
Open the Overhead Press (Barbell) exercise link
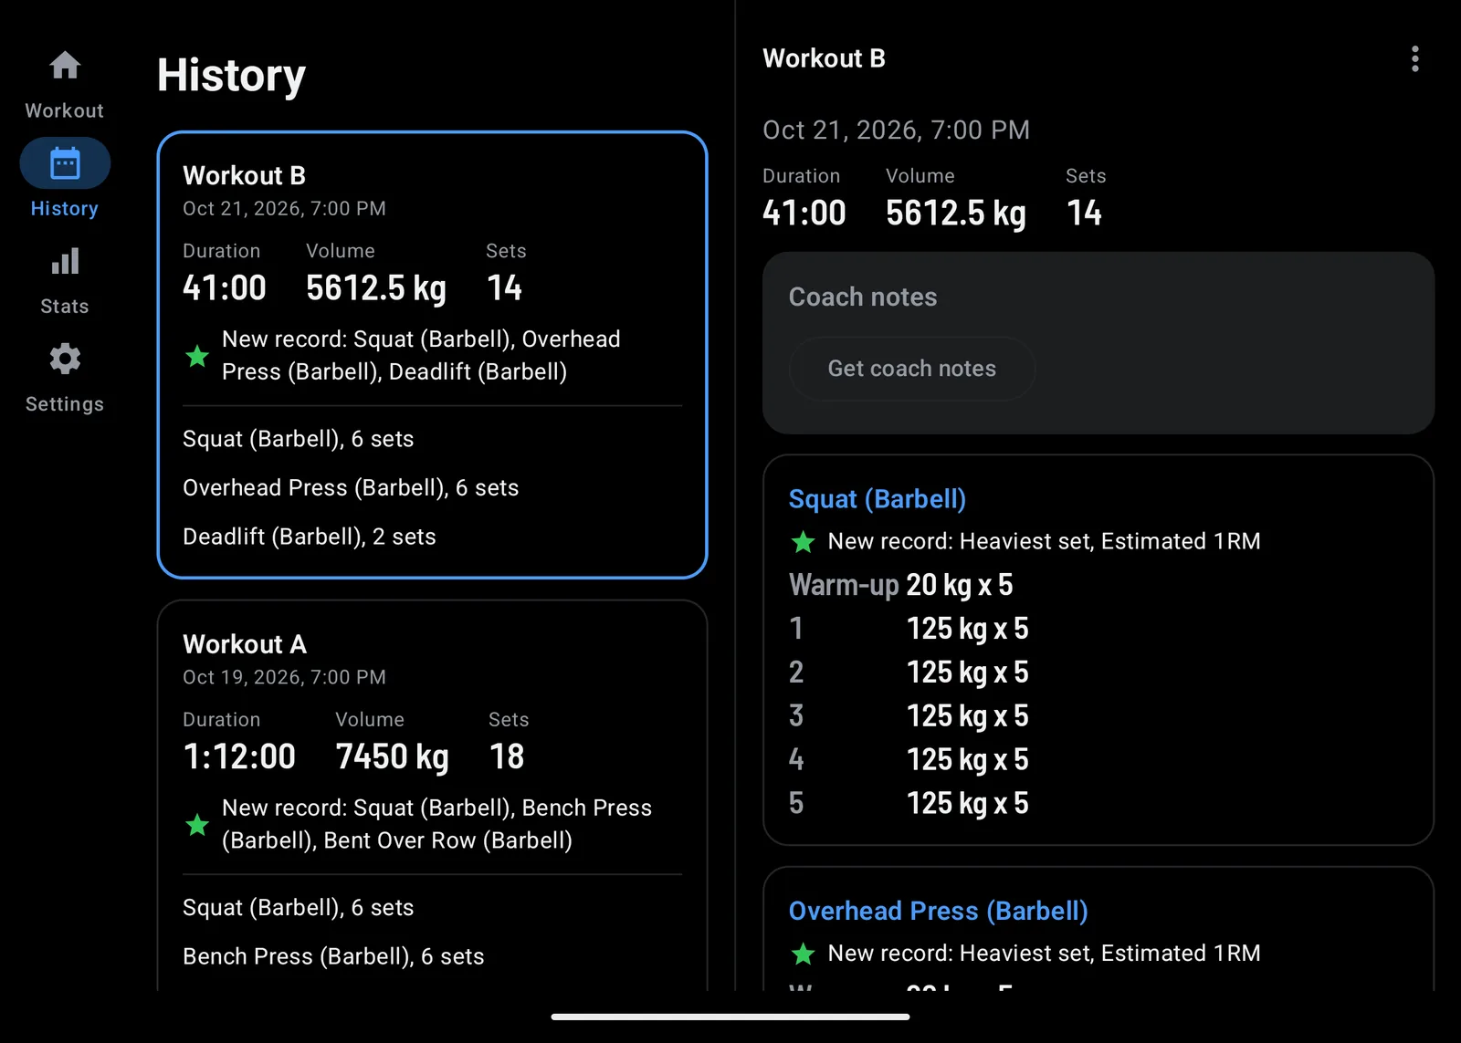pos(938,911)
